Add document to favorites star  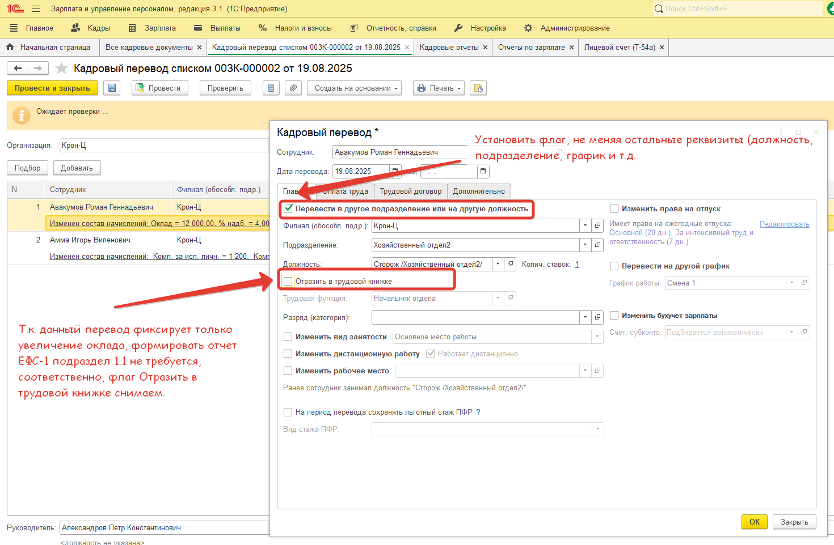tap(62, 69)
